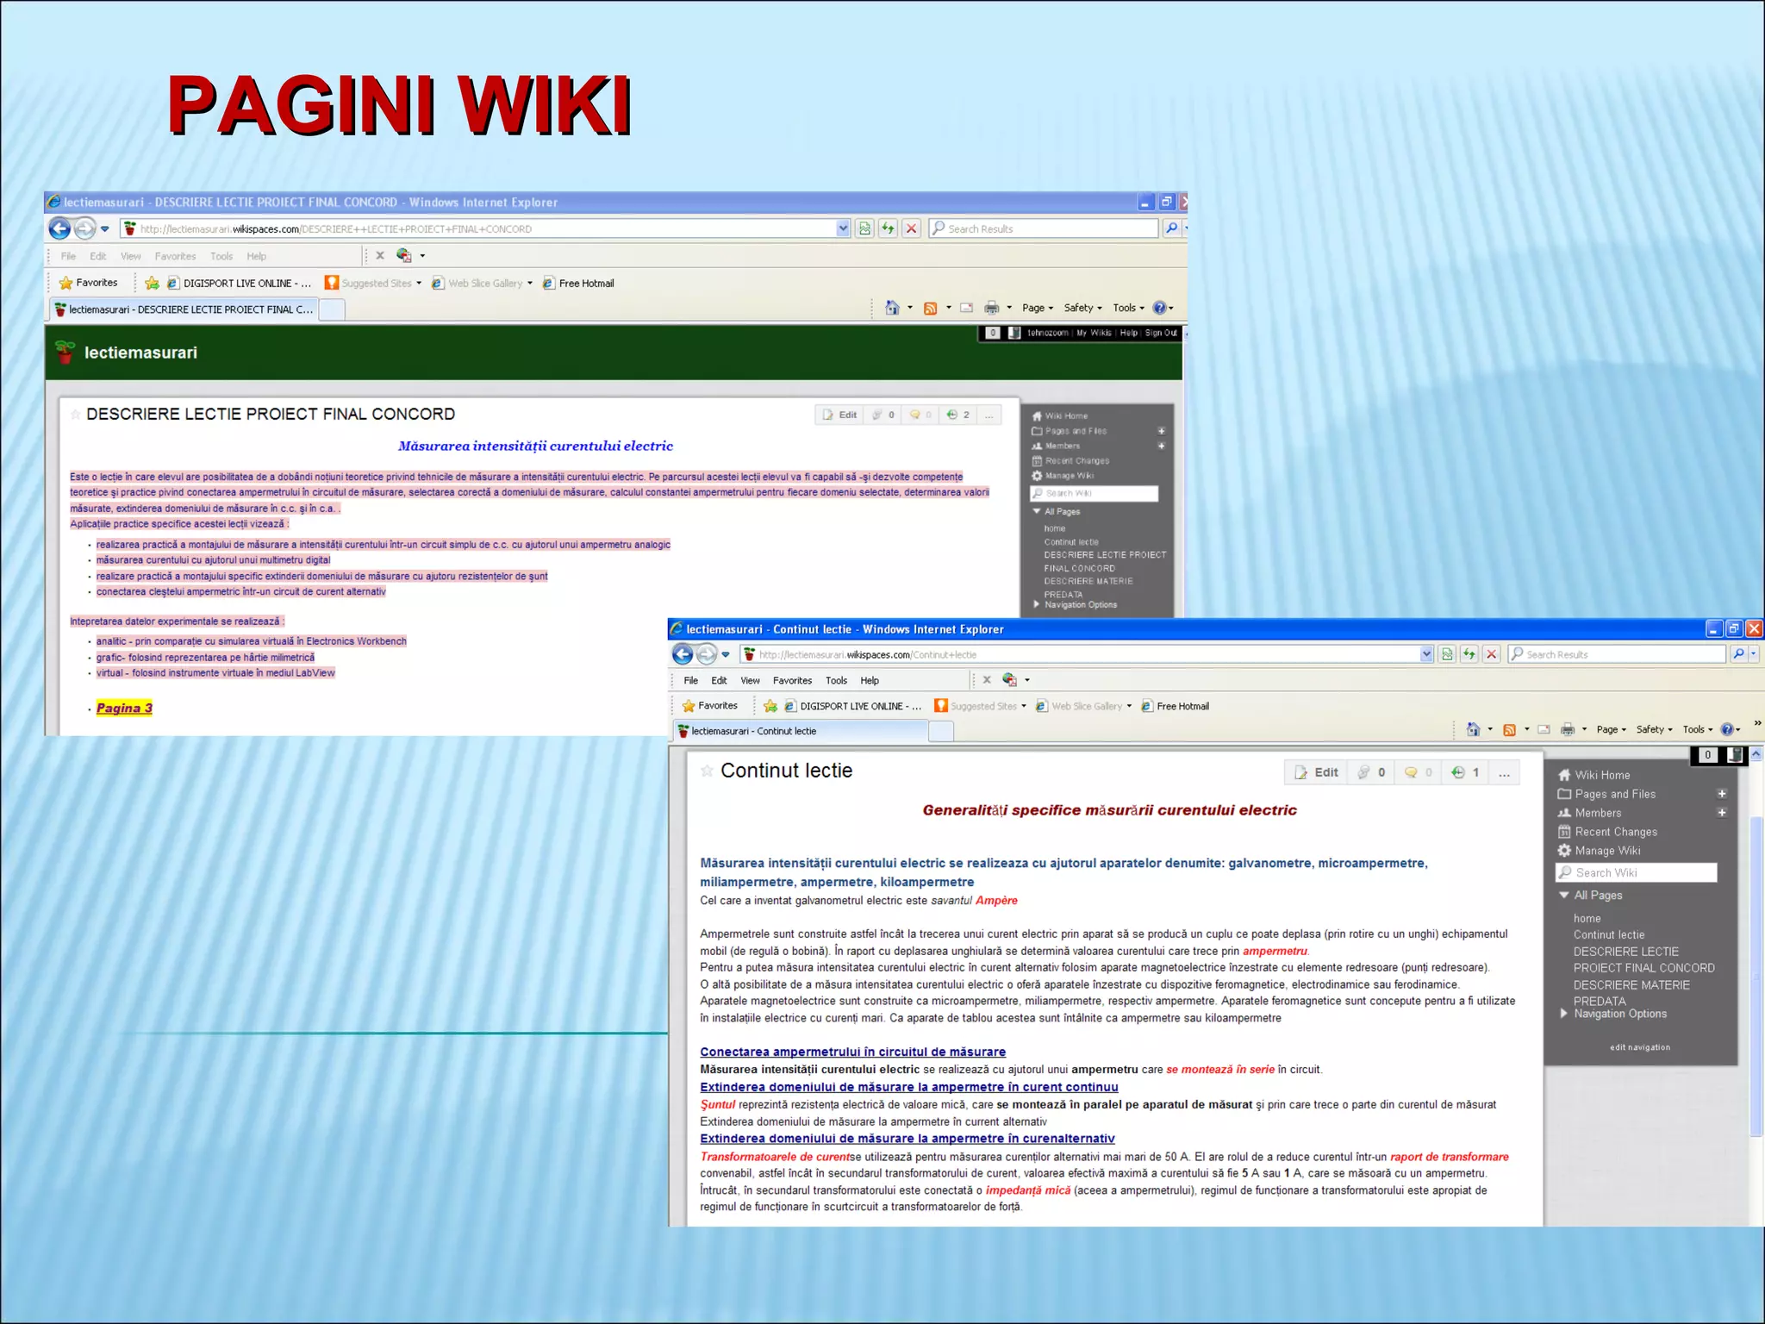Click the Home icon in front browser toolbar

(1474, 729)
